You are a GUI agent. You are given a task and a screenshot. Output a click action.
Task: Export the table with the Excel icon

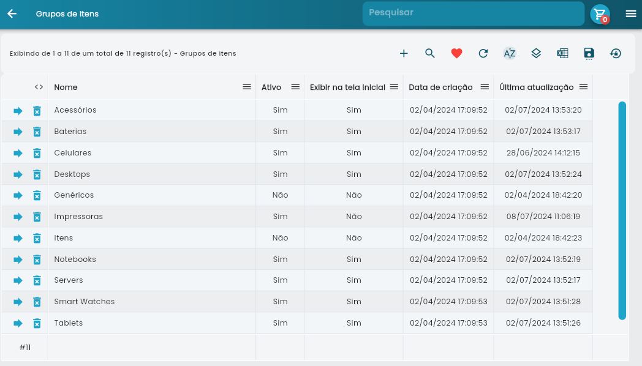pos(562,53)
